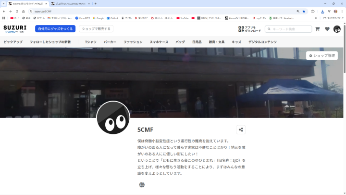Click the share icon beside 5CMF

pyautogui.click(x=241, y=130)
